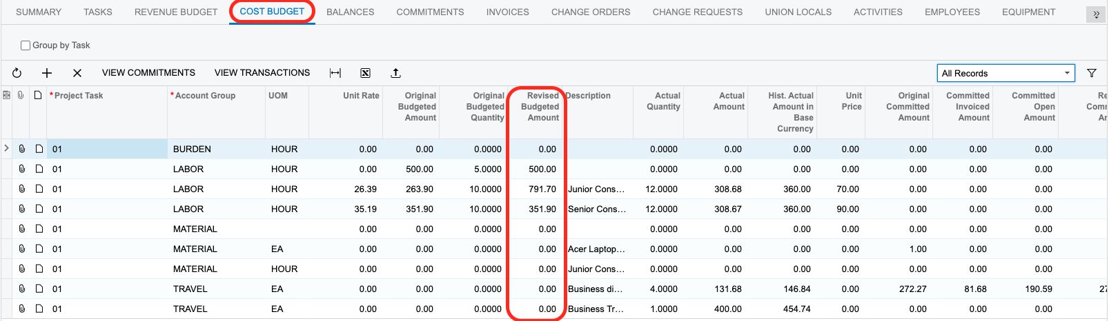Viewport: 1109px width, 321px height.
Task: Click the View Transactions button
Action: (x=262, y=73)
